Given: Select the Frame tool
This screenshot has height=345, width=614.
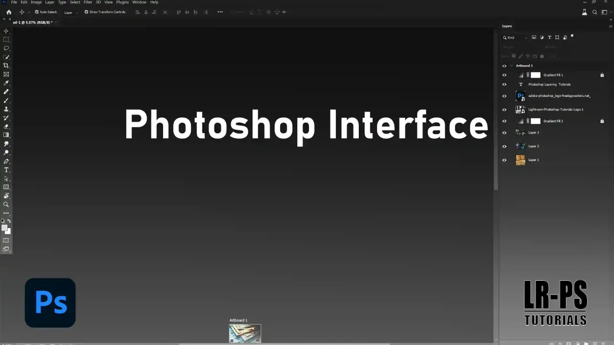Looking at the screenshot, I should [x=6, y=74].
